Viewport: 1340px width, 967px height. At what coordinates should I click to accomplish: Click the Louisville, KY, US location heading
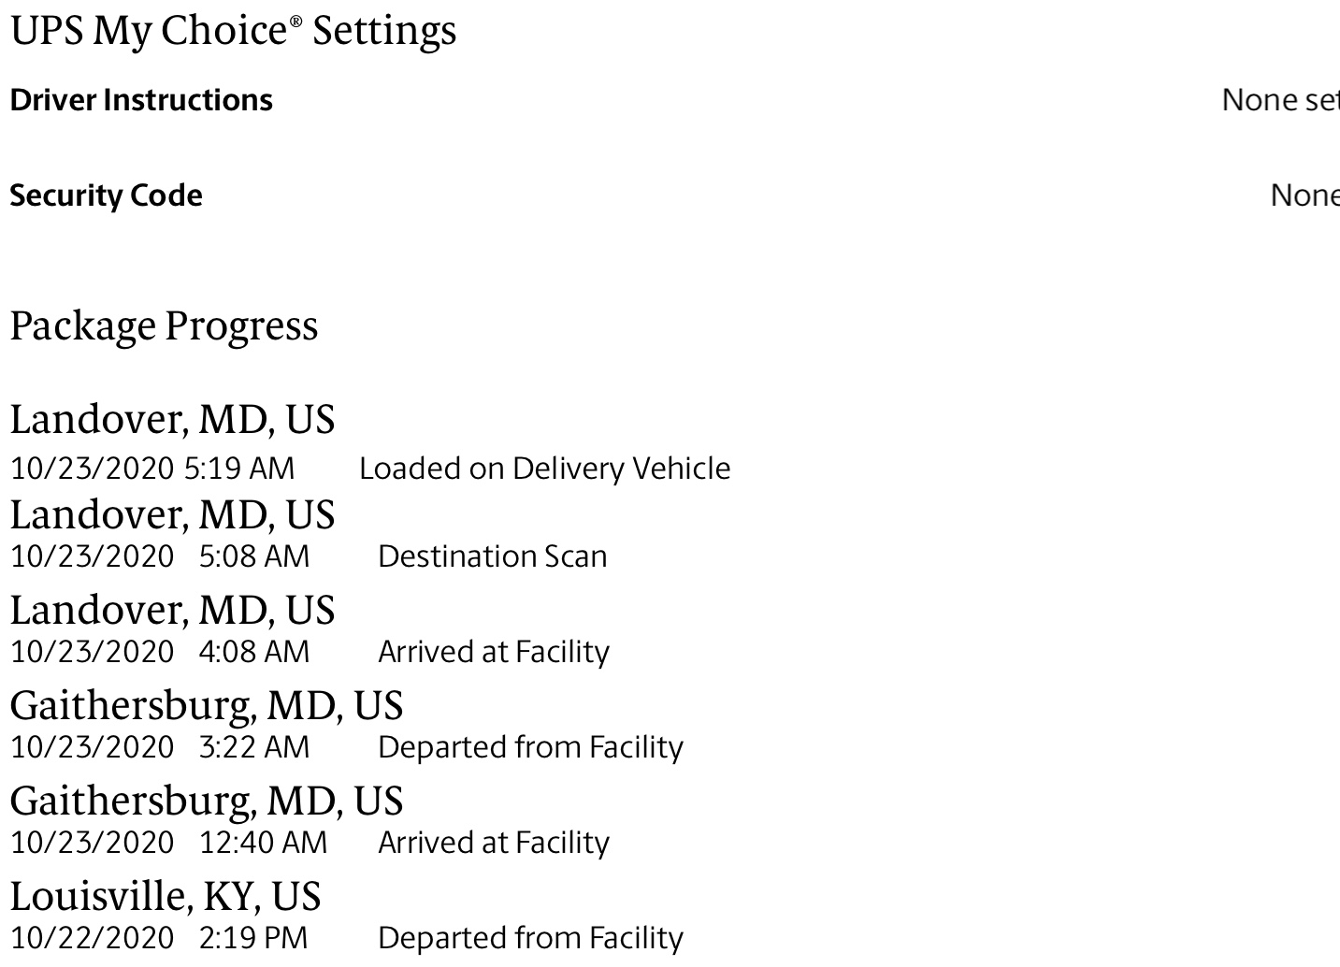166,896
